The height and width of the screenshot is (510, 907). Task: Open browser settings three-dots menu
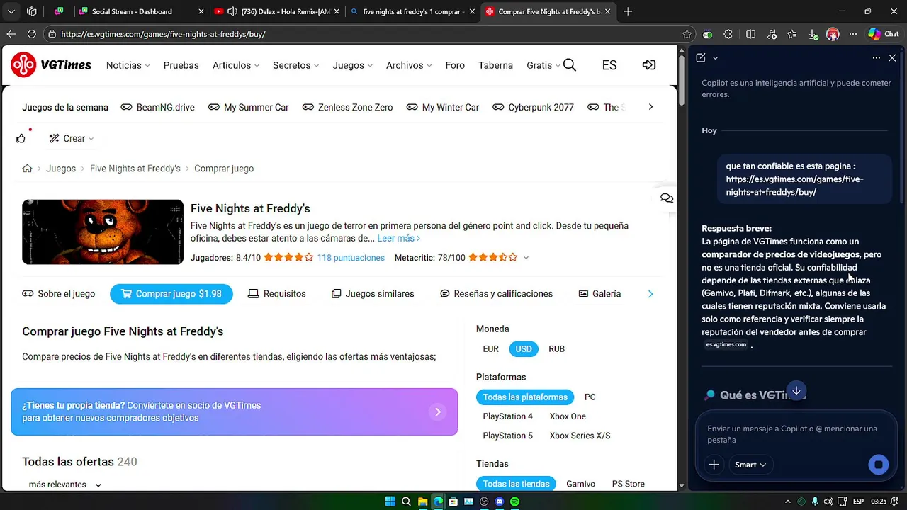click(x=853, y=34)
